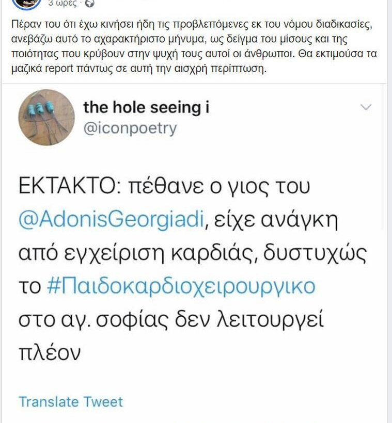392x423 pixels.
Task: Click the hole seeing i avatar
Action: click(46, 118)
